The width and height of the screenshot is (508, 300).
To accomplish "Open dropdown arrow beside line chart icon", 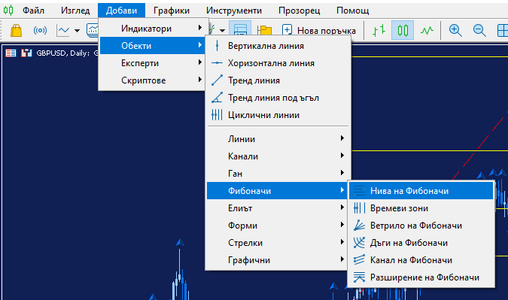I will 77,31.
